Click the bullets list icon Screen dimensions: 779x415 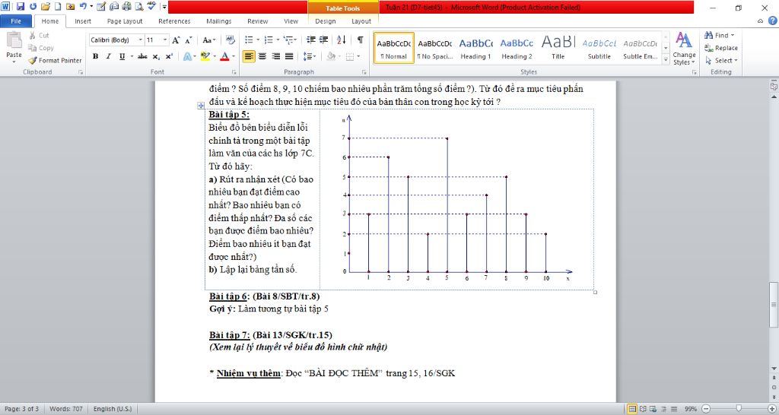(x=249, y=40)
